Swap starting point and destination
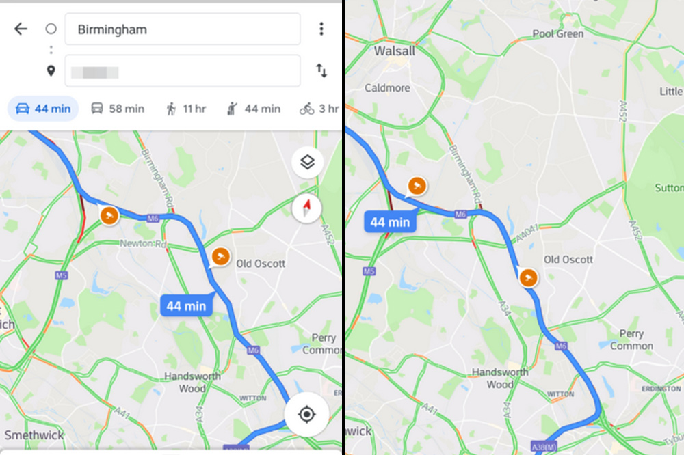Viewport: 684px width, 455px height. coord(321,70)
